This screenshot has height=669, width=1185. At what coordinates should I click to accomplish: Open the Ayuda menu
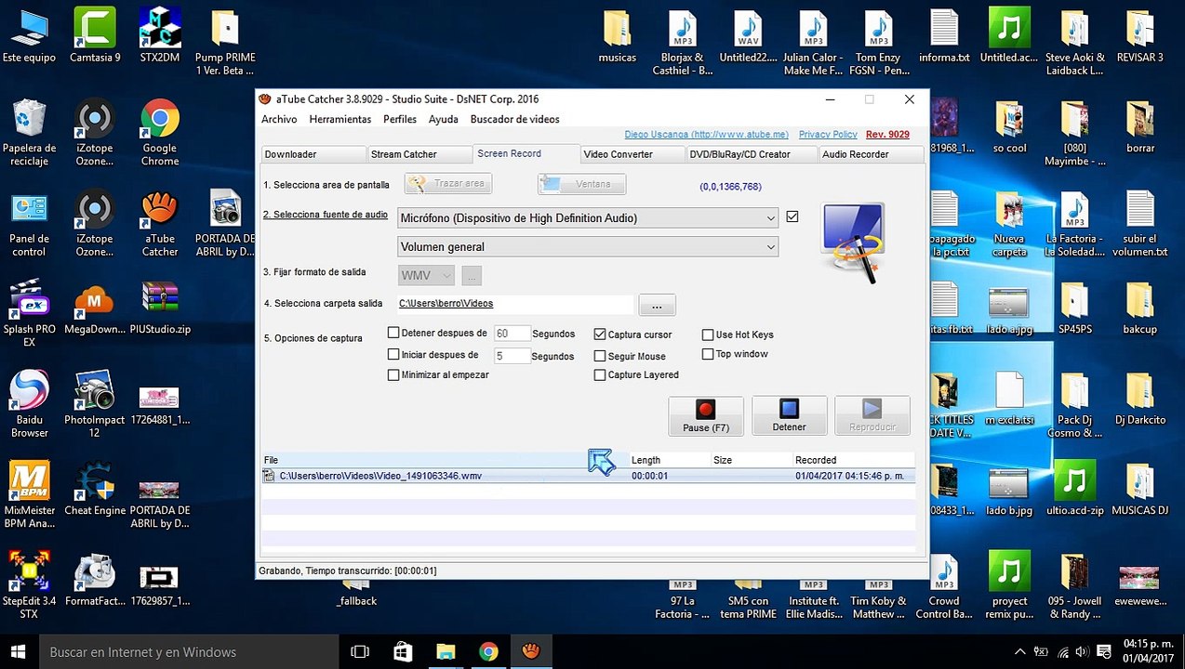click(444, 119)
